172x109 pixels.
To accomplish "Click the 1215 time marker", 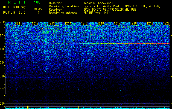I will pyautogui.click(x=84, y=23).
